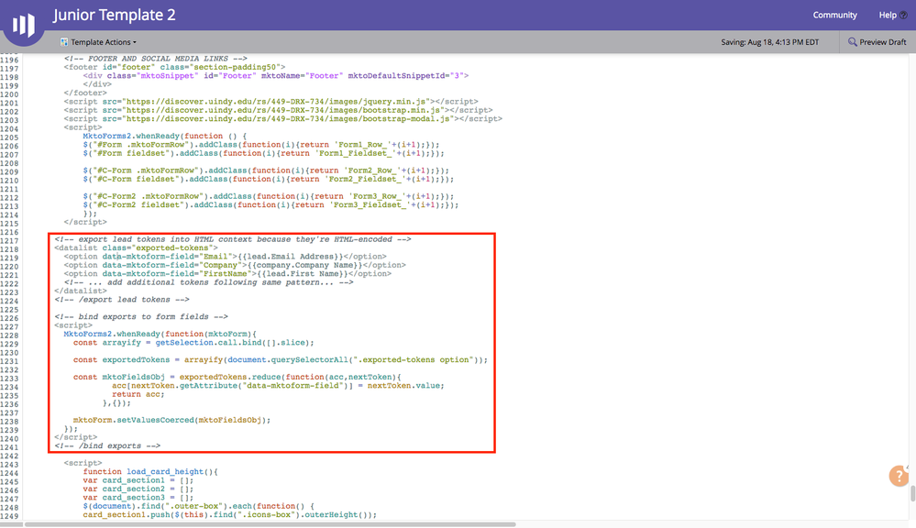
Task: Open the Help menu
Action: 892,16
